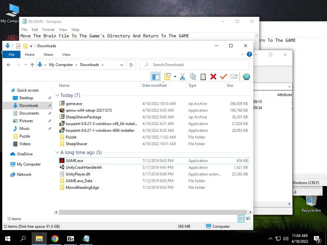Go back with the Back arrow

point(9,65)
